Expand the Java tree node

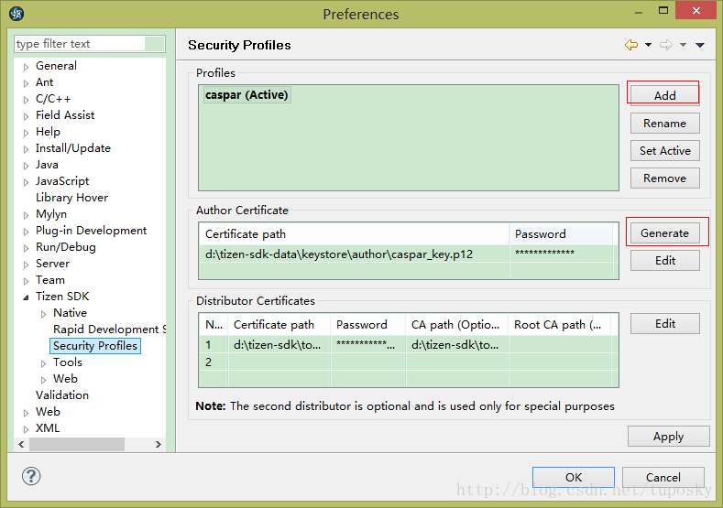27,166
